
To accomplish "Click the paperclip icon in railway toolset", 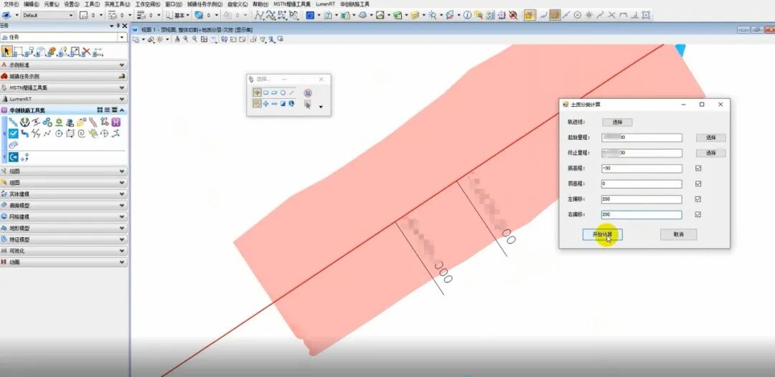I will click(14, 145).
